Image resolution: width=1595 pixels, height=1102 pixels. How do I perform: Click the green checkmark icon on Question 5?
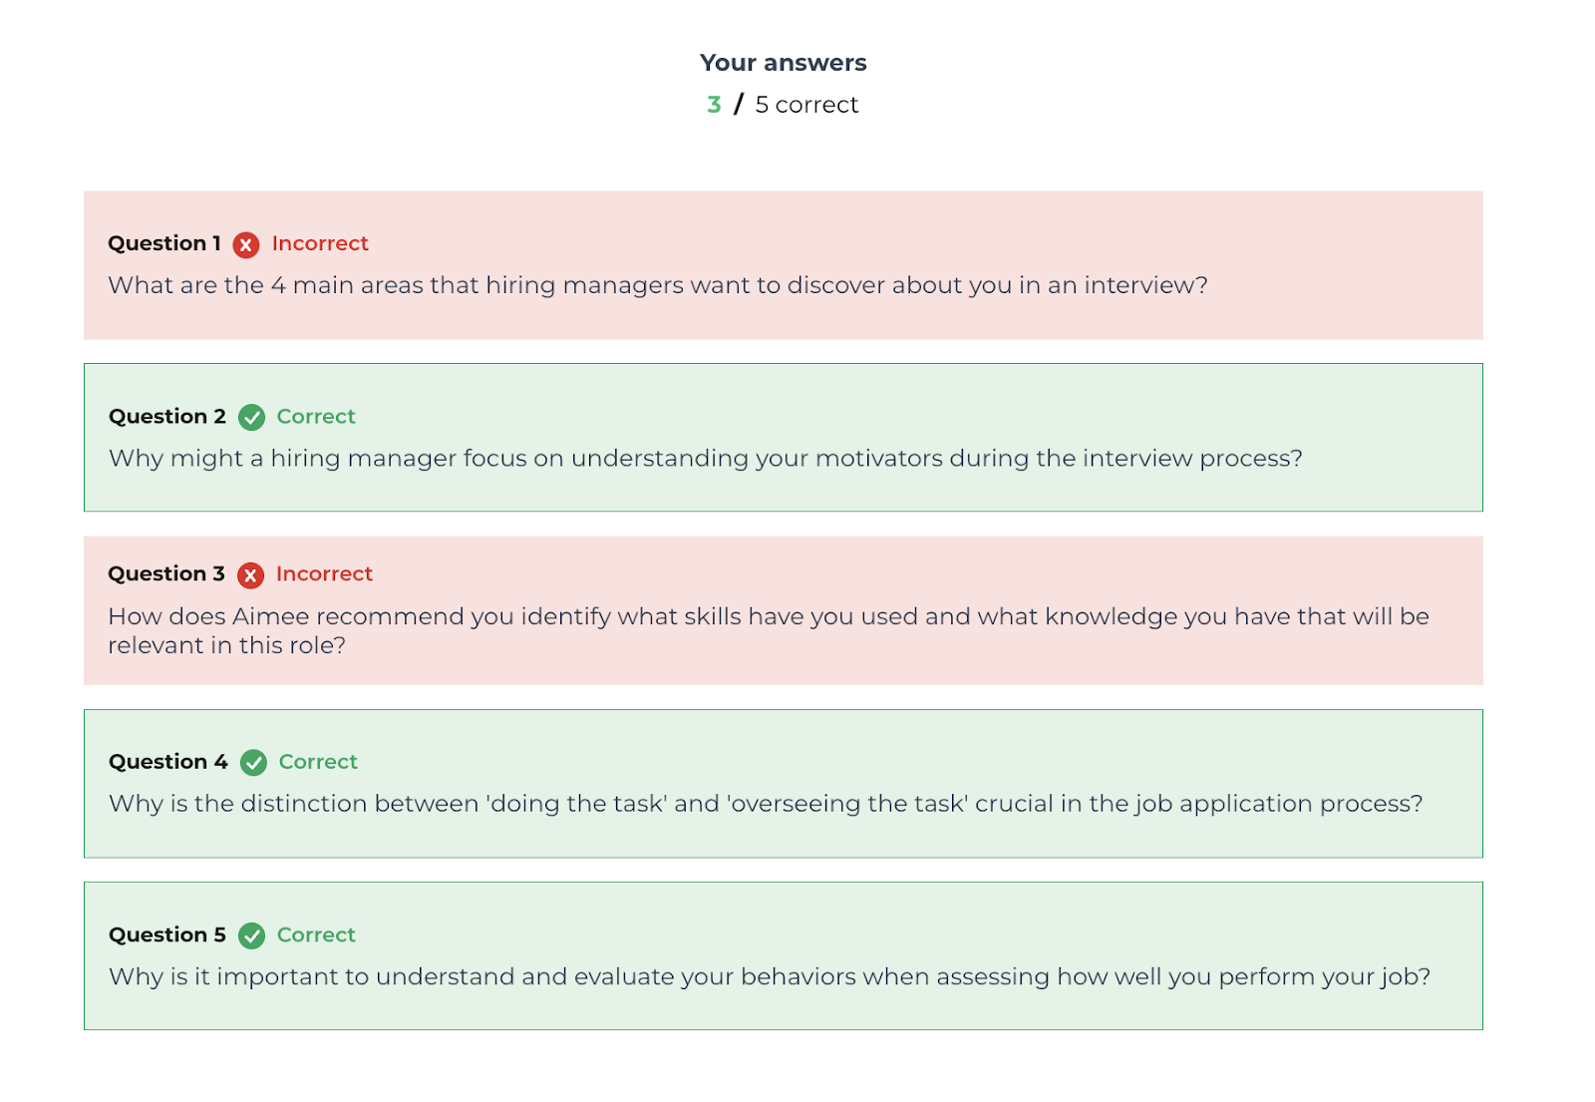click(x=252, y=935)
